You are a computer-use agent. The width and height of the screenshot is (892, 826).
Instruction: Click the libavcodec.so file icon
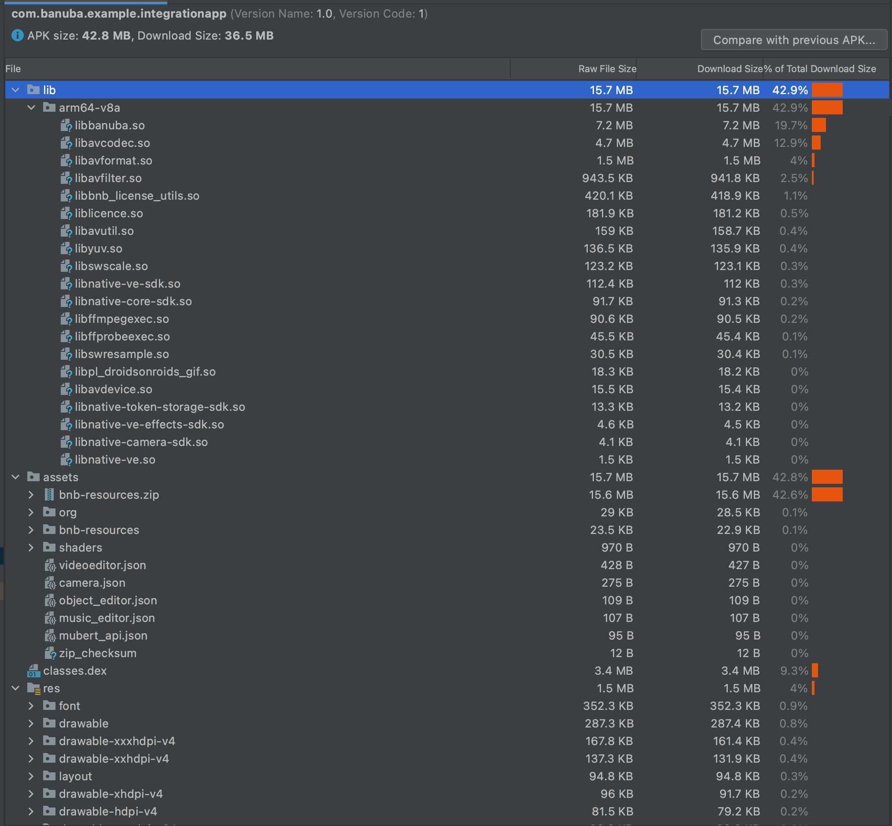(66, 143)
